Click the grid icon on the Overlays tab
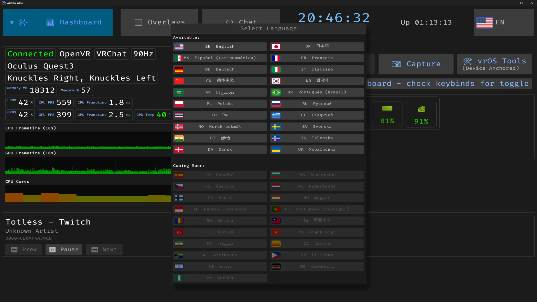Viewport: 537px width, 302px height. (138, 22)
